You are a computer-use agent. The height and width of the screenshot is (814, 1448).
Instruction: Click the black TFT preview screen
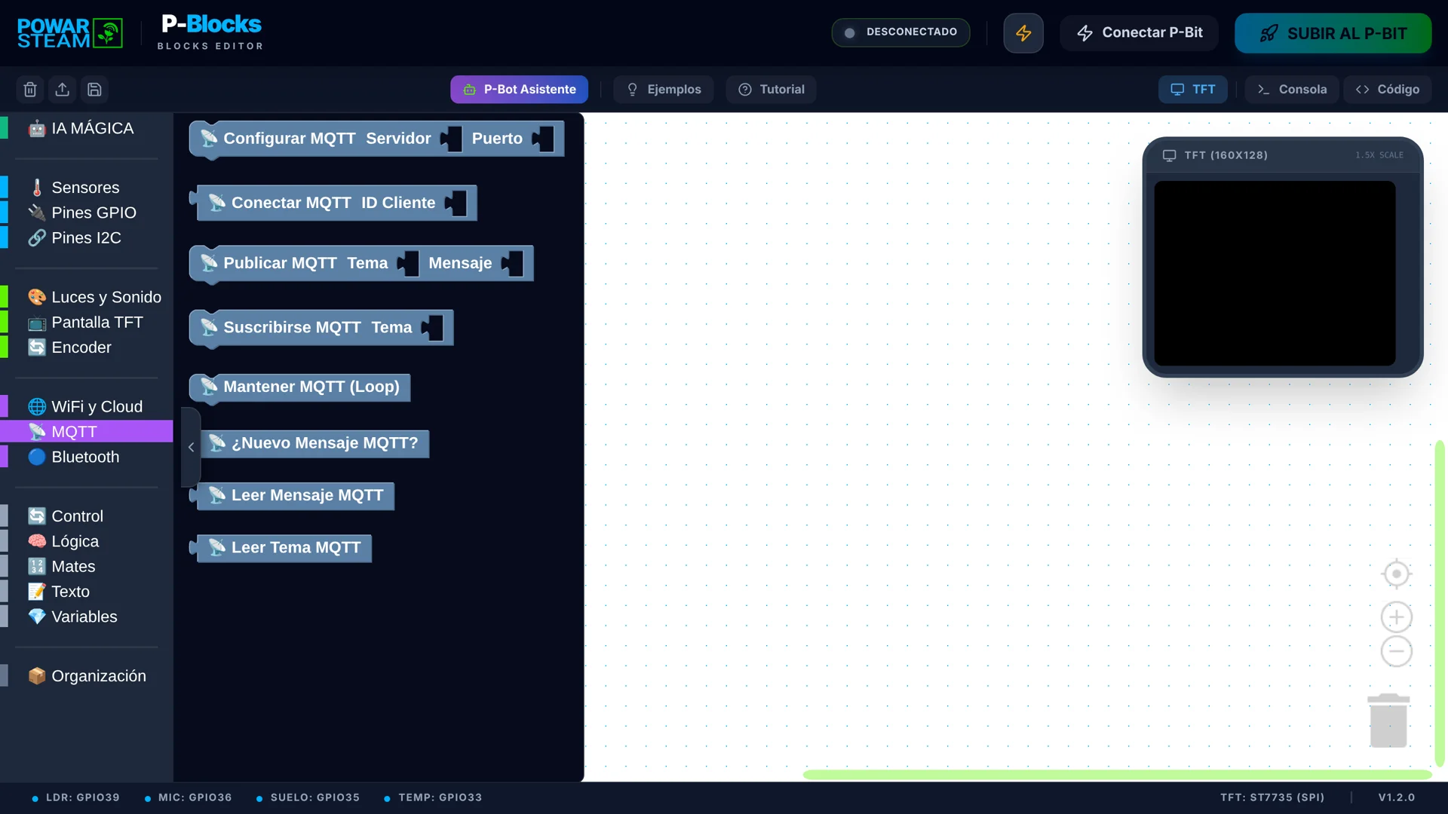[x=1275, y=273]
